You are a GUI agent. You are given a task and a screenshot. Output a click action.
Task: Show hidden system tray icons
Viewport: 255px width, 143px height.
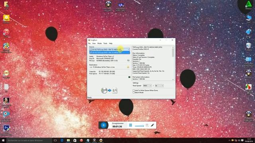click(x=229, y=140)
